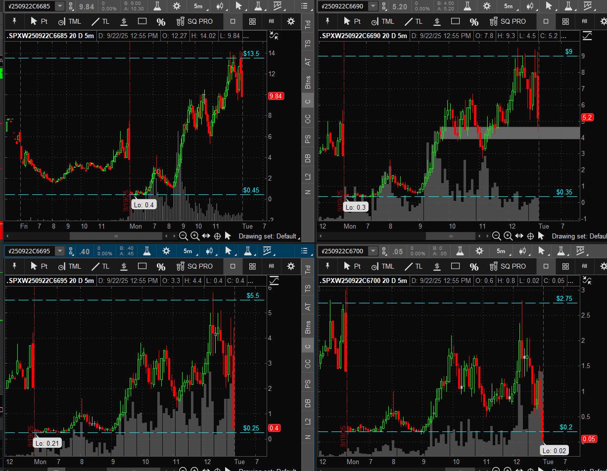
Task: Open the symbol dropdown for V250922C6685
Action: tap(59, 6)
